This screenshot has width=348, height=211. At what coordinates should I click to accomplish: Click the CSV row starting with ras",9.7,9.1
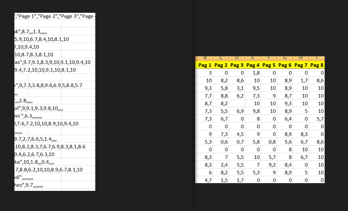point(53,62)
